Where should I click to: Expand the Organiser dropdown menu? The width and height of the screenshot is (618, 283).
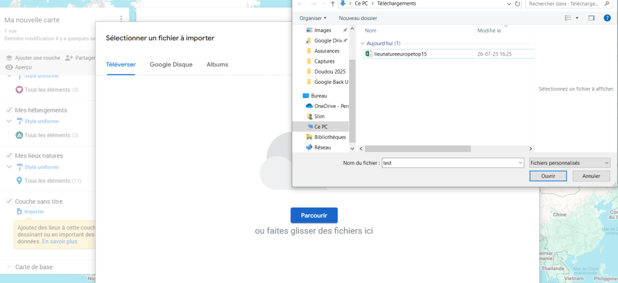313,18
